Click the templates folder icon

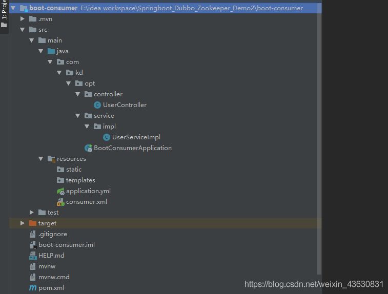[60, 180]
